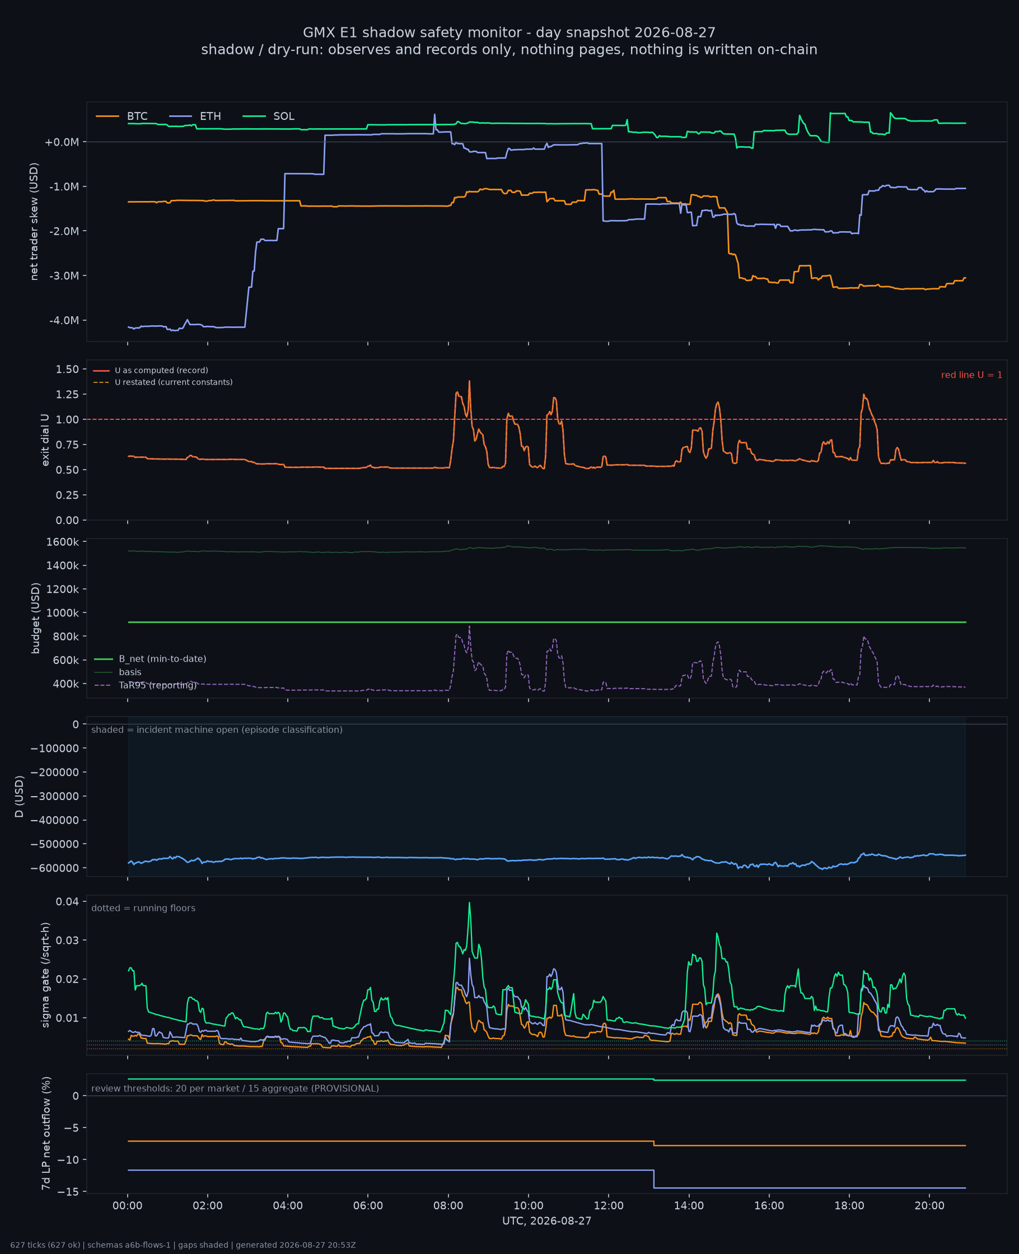Image resolution: width=1019 pixels, height=1254 pixels.
Task: Click the '-2.0M' skew tick label
Action: 63,231
